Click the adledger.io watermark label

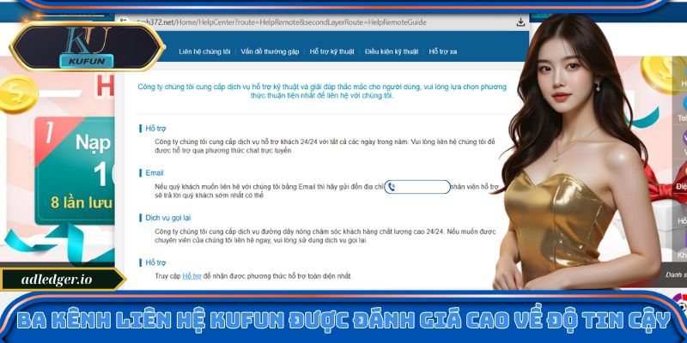tap(60, 280)
